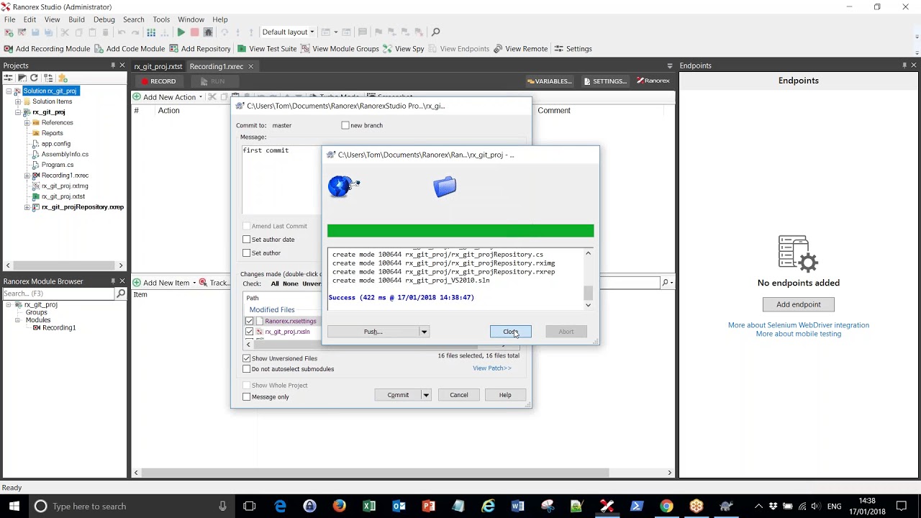The width and height of the screenshot is (921, 518).
Task: Click Cancel in the commit dialog
Action: pos(458,395)
